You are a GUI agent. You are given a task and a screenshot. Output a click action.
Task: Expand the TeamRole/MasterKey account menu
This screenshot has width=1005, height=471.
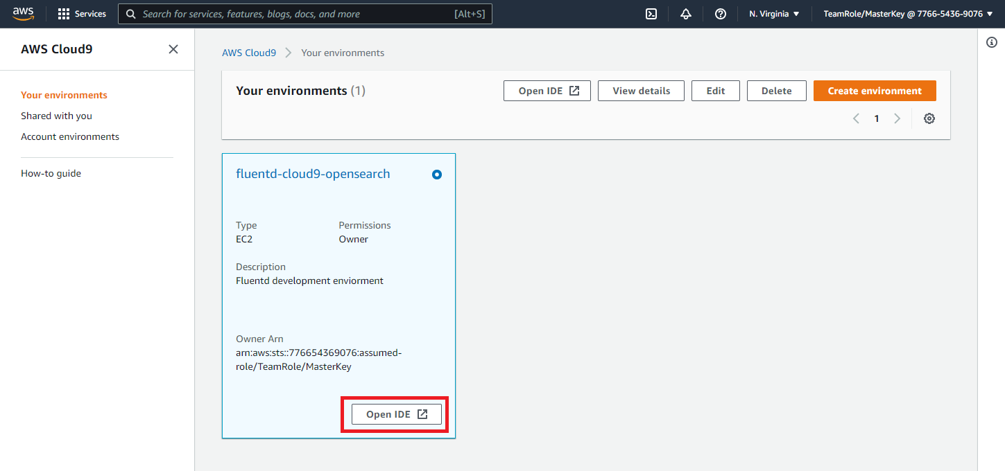click(x=908, y=14)
